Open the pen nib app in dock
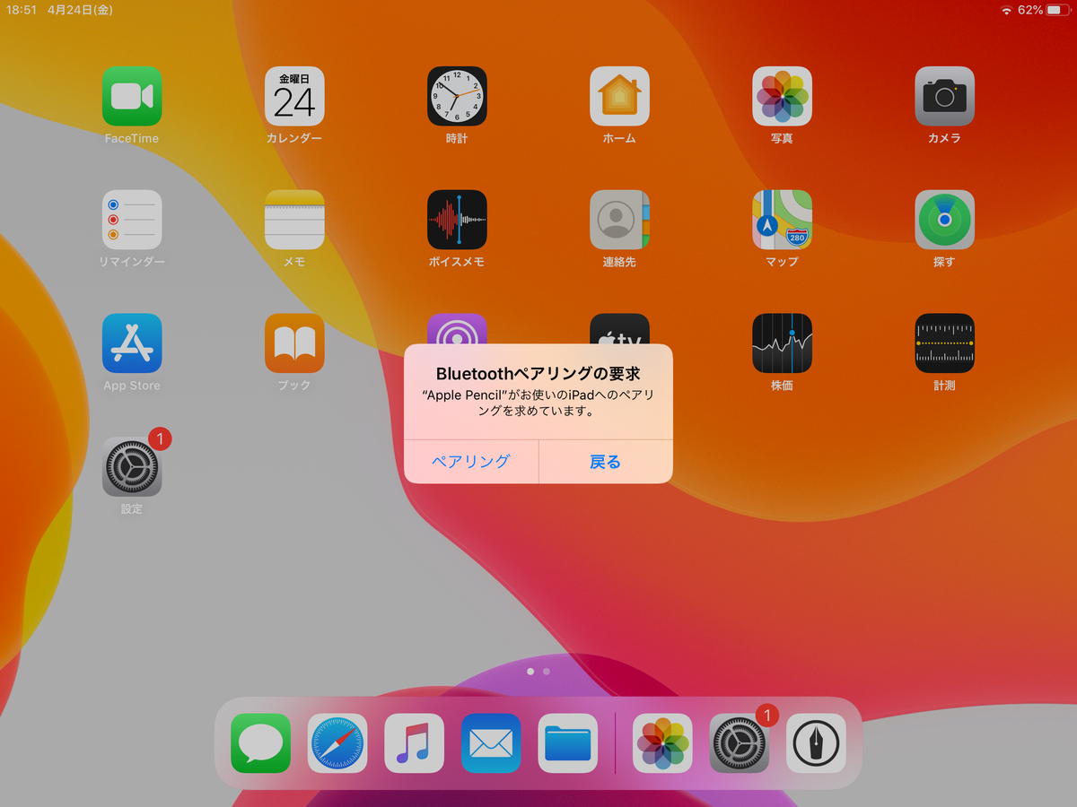 point(817,743)
